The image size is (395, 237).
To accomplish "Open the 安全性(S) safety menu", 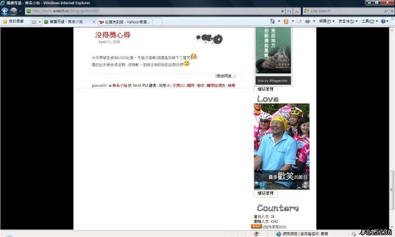I will [347, 22].
